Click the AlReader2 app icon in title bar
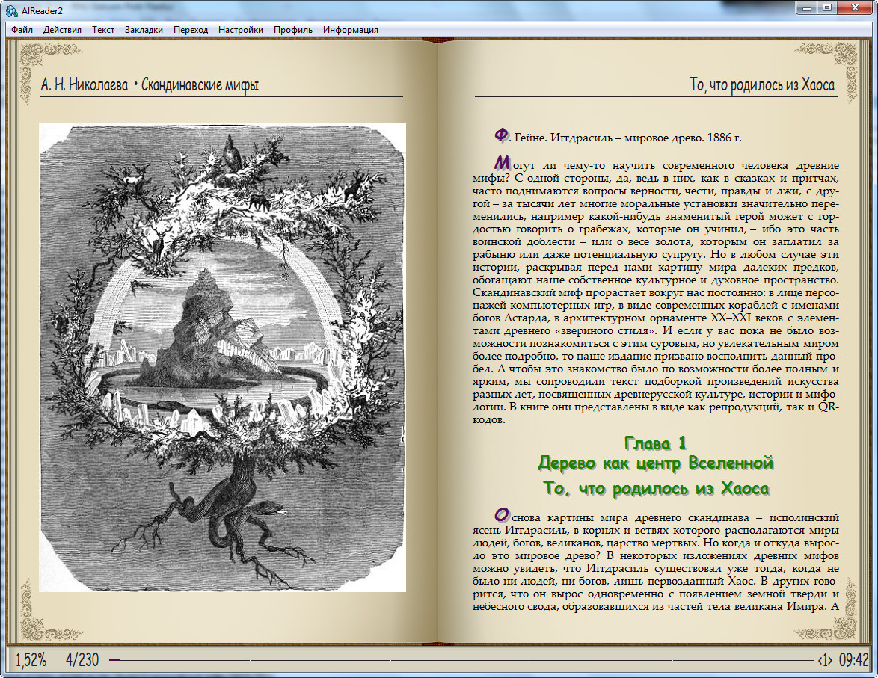The image size is (878, 678). [x=11, y=10]
